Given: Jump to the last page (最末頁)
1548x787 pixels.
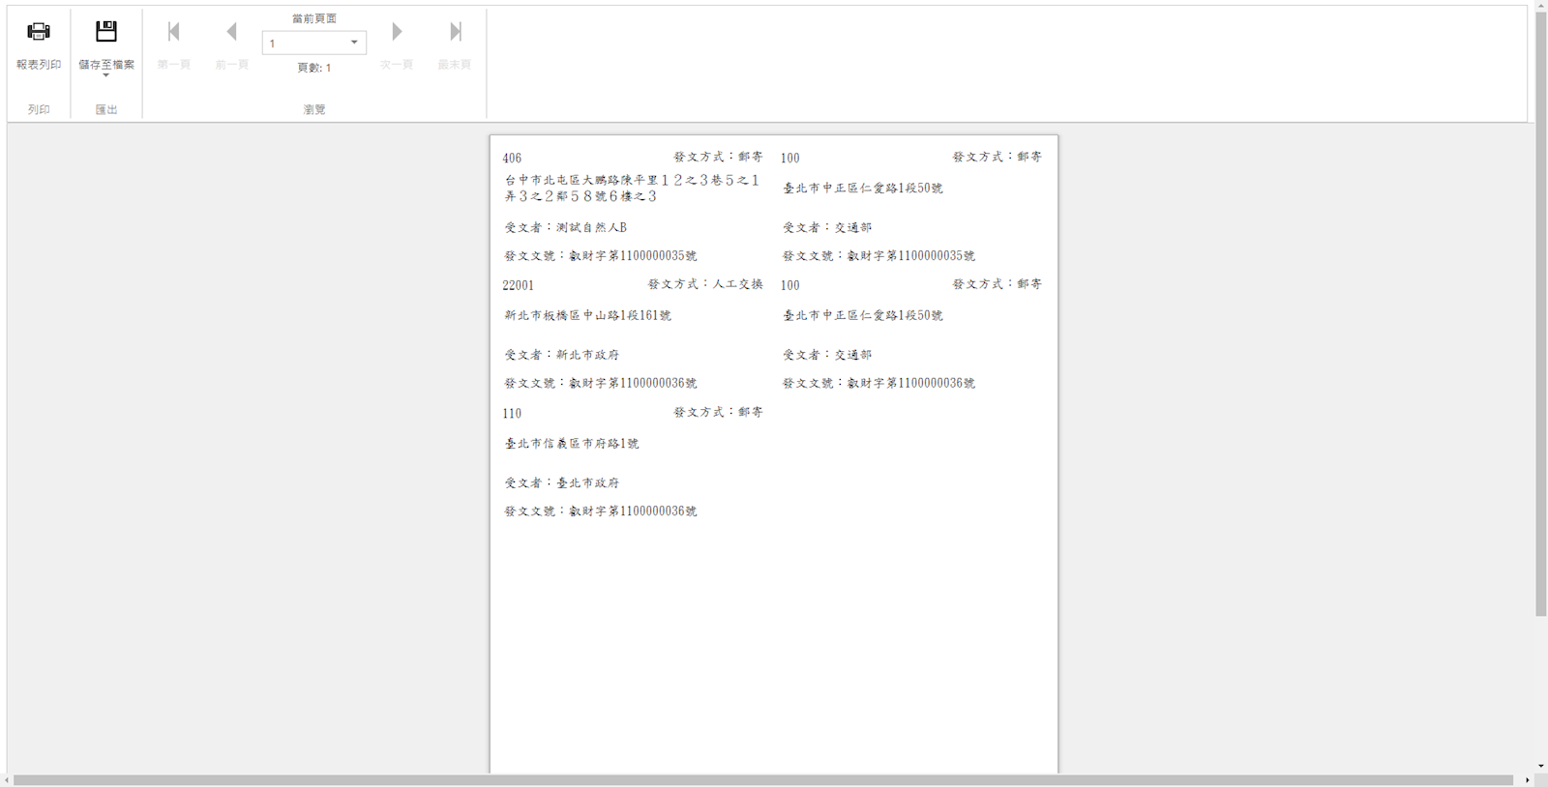Looking at the screenshot, I should [x=455, y=32].
